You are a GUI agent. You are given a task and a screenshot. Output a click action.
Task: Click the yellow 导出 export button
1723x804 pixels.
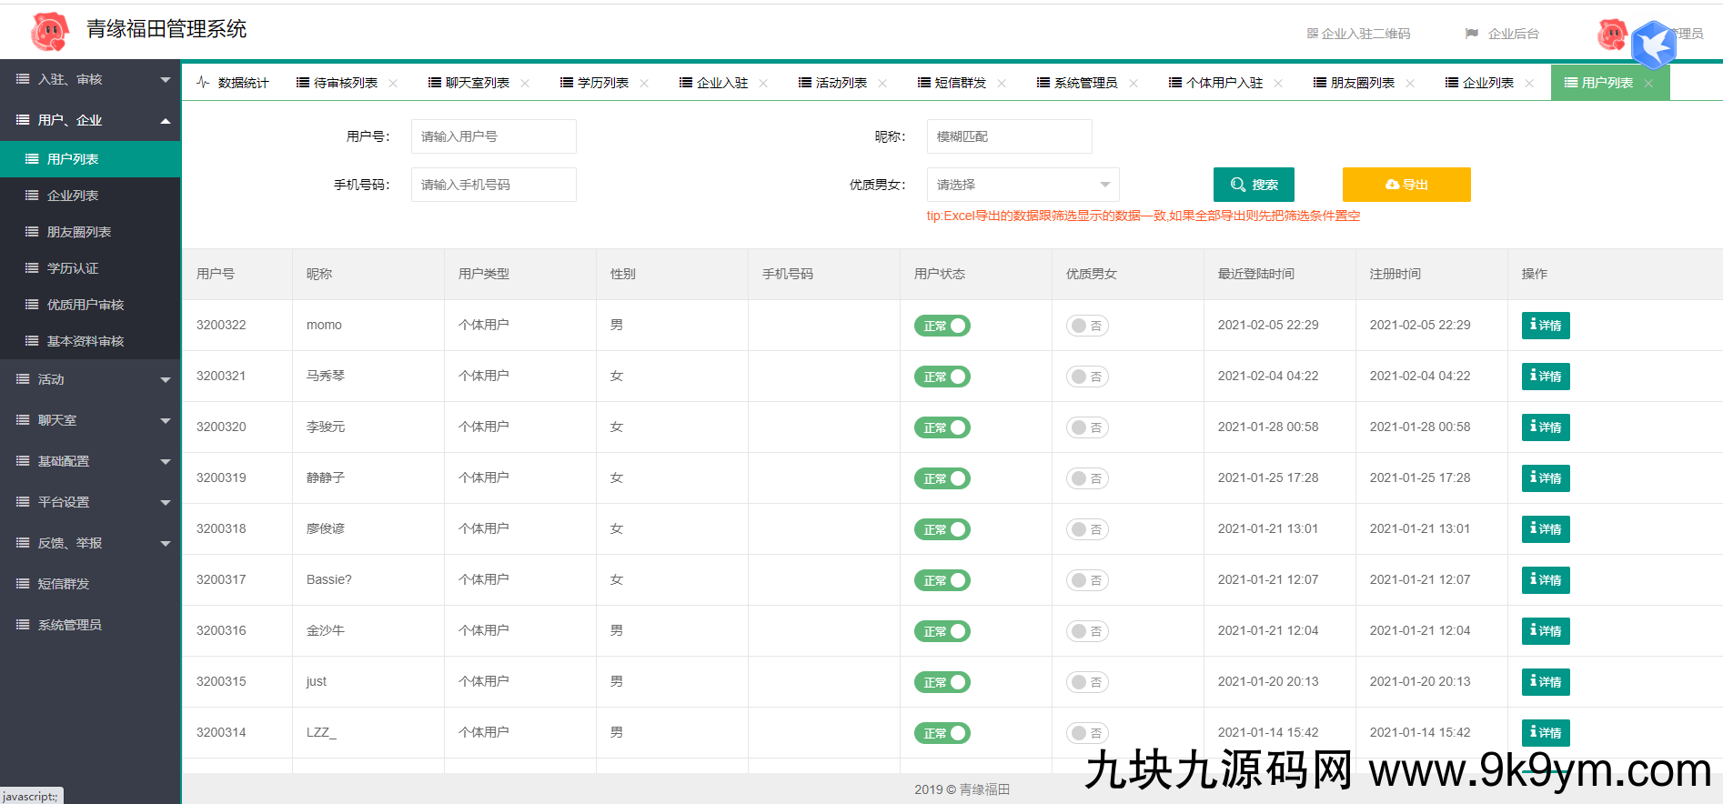[x=1406, y=185]
